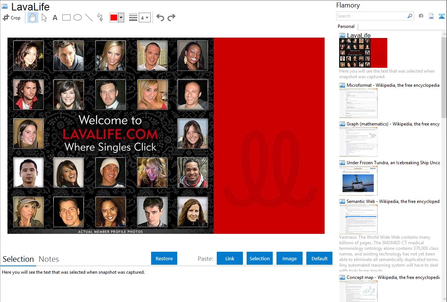Select 'Microformat - Wikipedia' title text

[393, 85]
